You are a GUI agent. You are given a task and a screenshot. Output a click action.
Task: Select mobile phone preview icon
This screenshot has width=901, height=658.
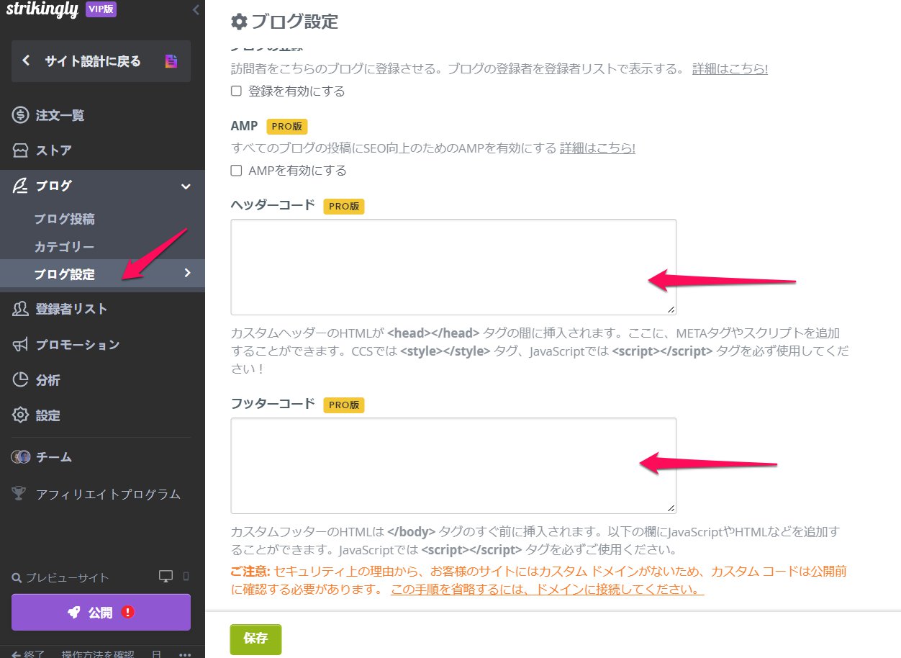coord(186,577)
